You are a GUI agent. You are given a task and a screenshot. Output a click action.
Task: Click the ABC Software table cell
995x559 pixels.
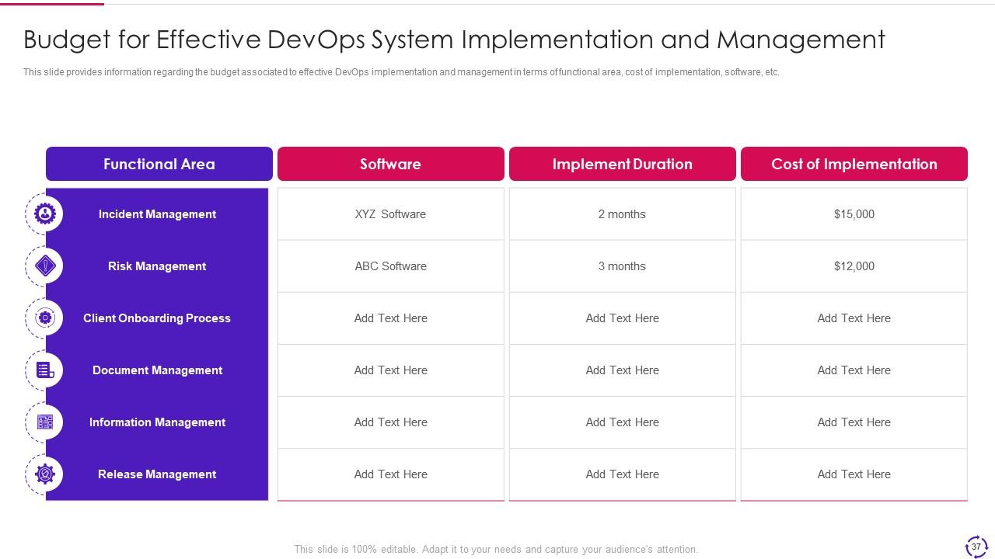click(390, 266)
